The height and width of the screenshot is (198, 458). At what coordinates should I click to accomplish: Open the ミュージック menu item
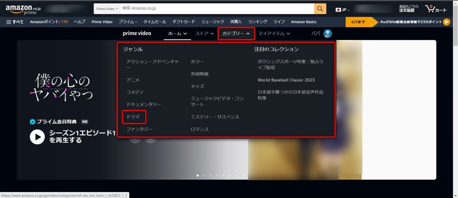click(x=213, y=21)
